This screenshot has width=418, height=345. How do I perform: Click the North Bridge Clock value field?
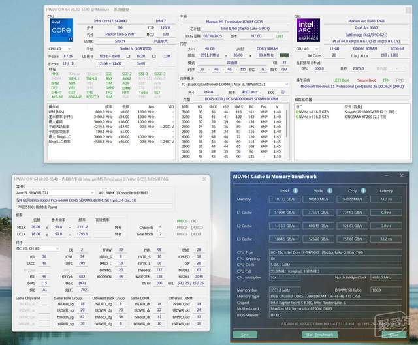(386, 277)
